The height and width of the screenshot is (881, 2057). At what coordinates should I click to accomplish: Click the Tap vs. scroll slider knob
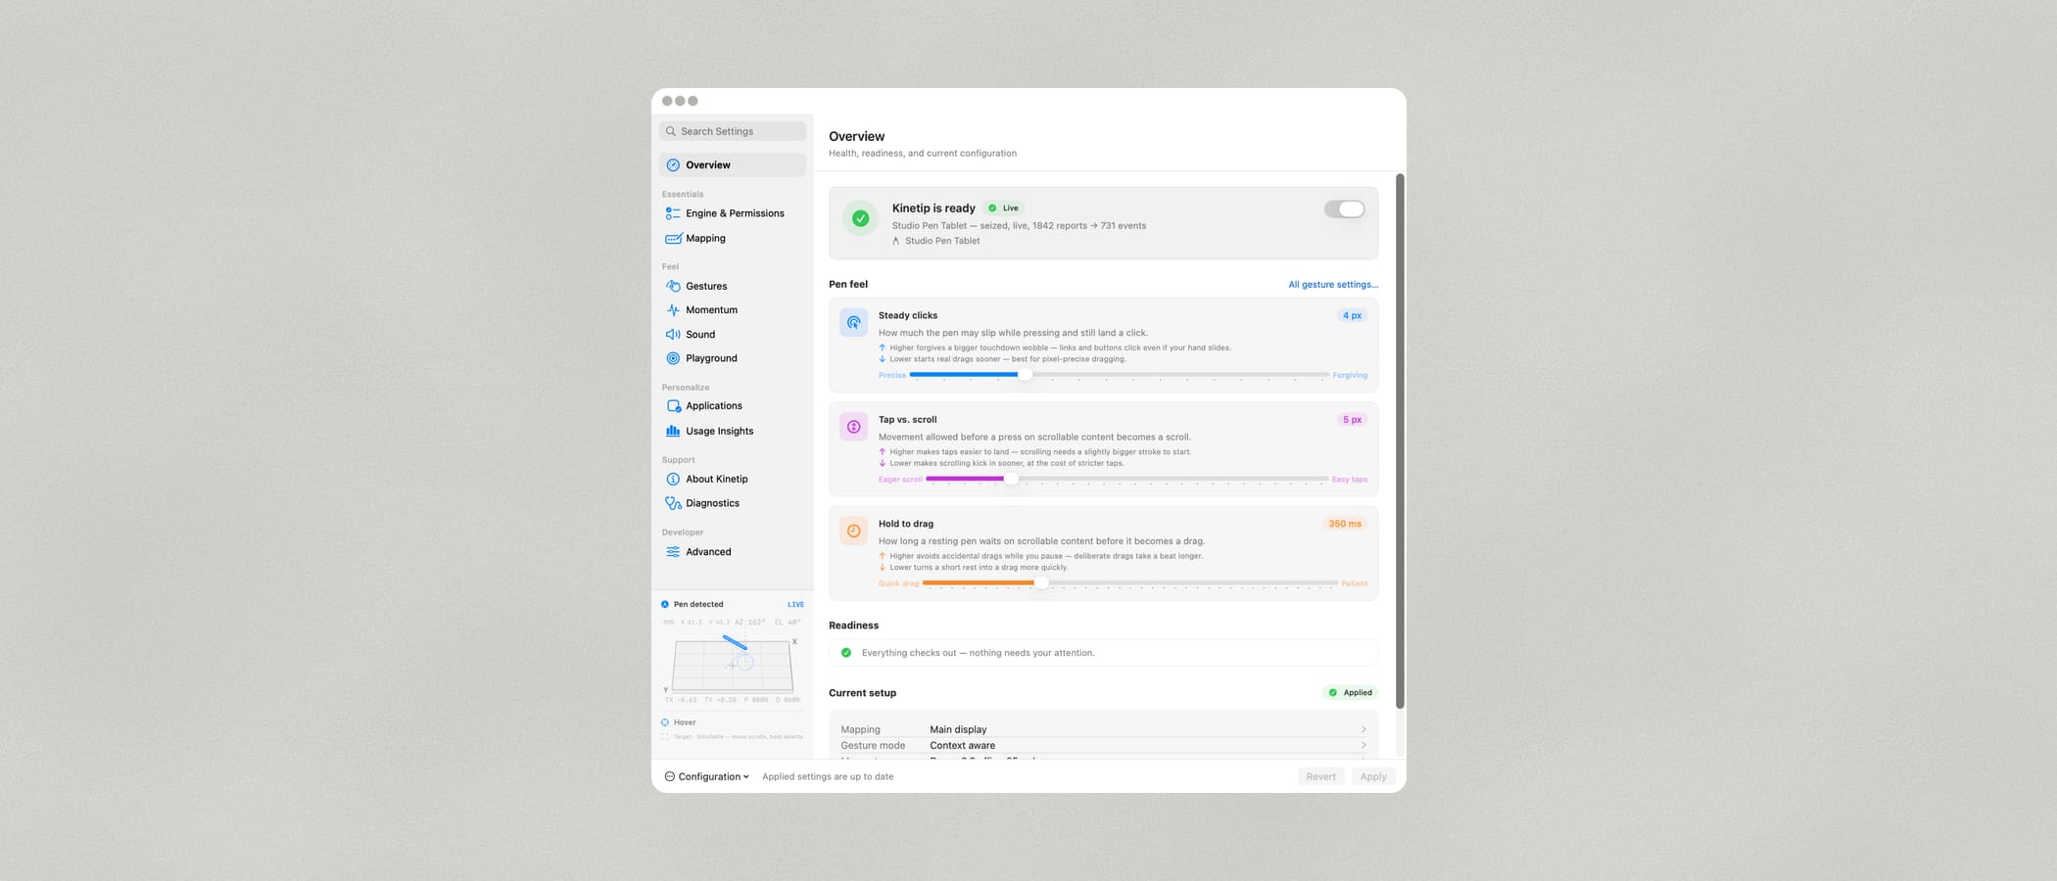pyautogui.click(x=1011, y=480)
